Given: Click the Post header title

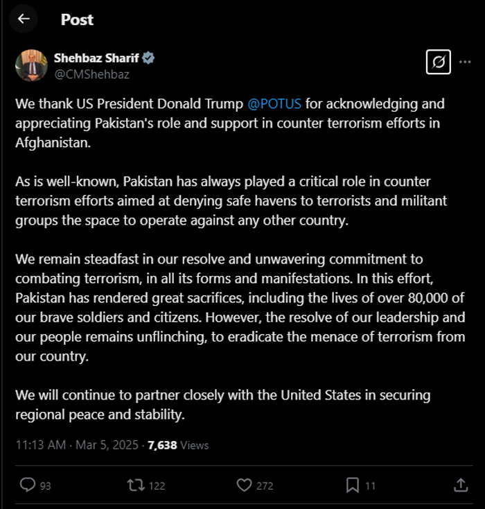Looking at the screenshot, I should (77, 19).
